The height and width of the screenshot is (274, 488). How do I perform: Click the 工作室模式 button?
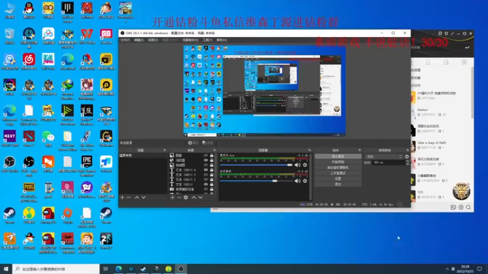pyautogui.click(x=338, y=173)
